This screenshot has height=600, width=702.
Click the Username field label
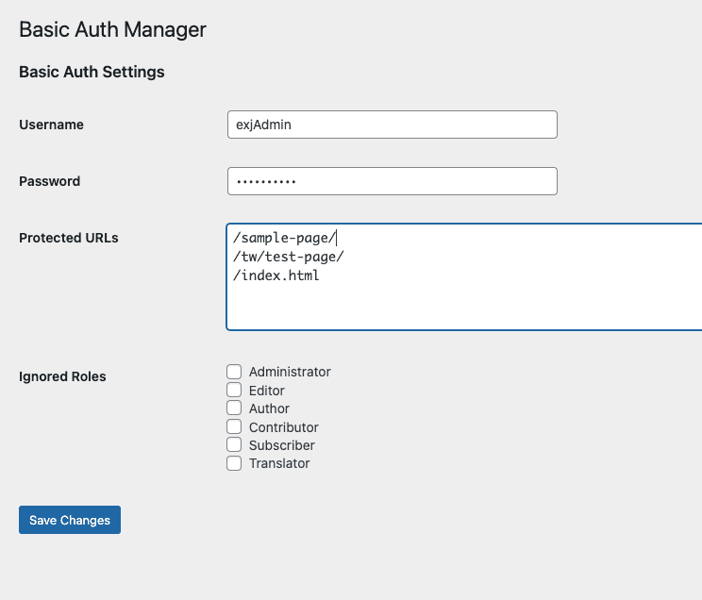pos(51,125)
